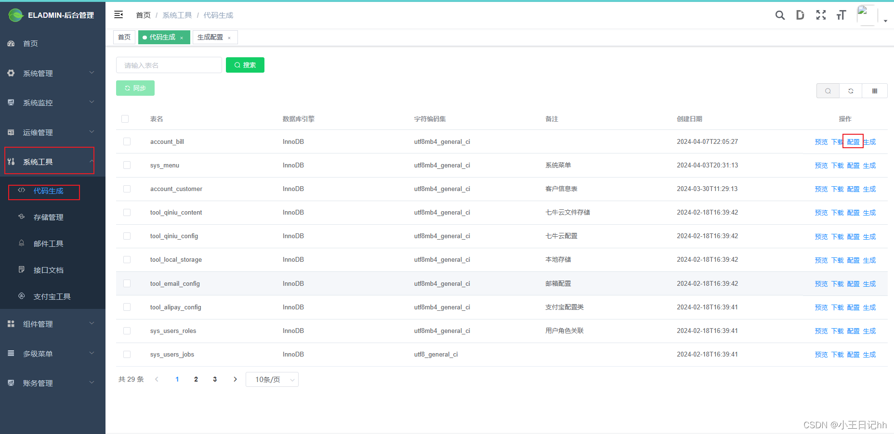Click the next page arrow
The image size is (894, 434).
click(x=235, y=379)
